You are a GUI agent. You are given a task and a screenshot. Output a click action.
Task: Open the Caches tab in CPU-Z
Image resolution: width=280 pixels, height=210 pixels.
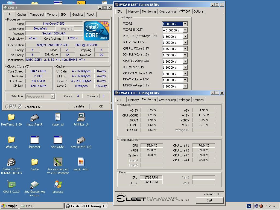pyautogui.click(x=22, y=14)
